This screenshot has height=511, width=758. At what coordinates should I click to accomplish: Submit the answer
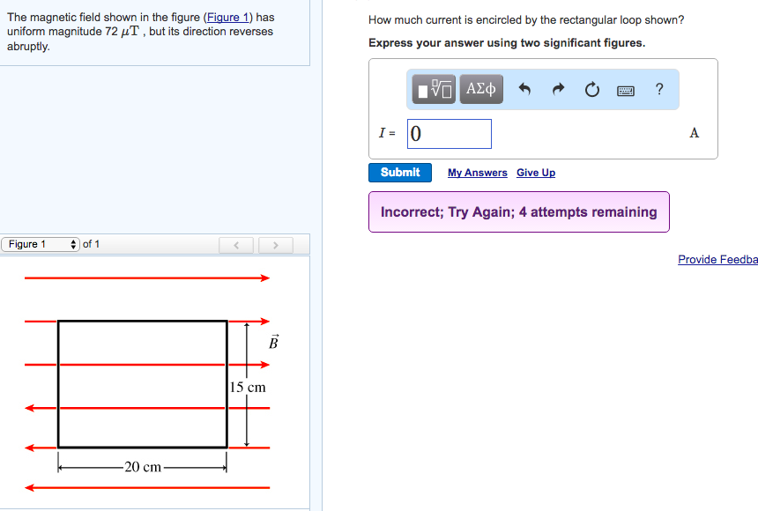pyautogui.click(x=400, y=173)
